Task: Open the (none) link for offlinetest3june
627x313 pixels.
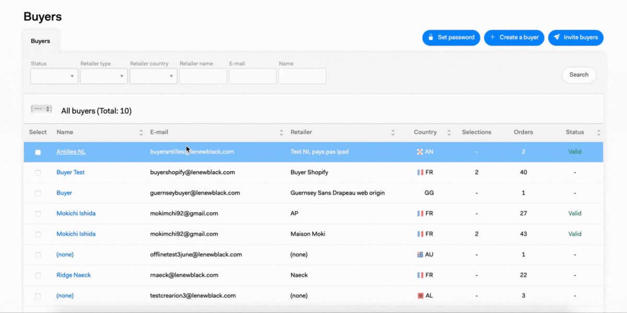Action: point(65,255)
